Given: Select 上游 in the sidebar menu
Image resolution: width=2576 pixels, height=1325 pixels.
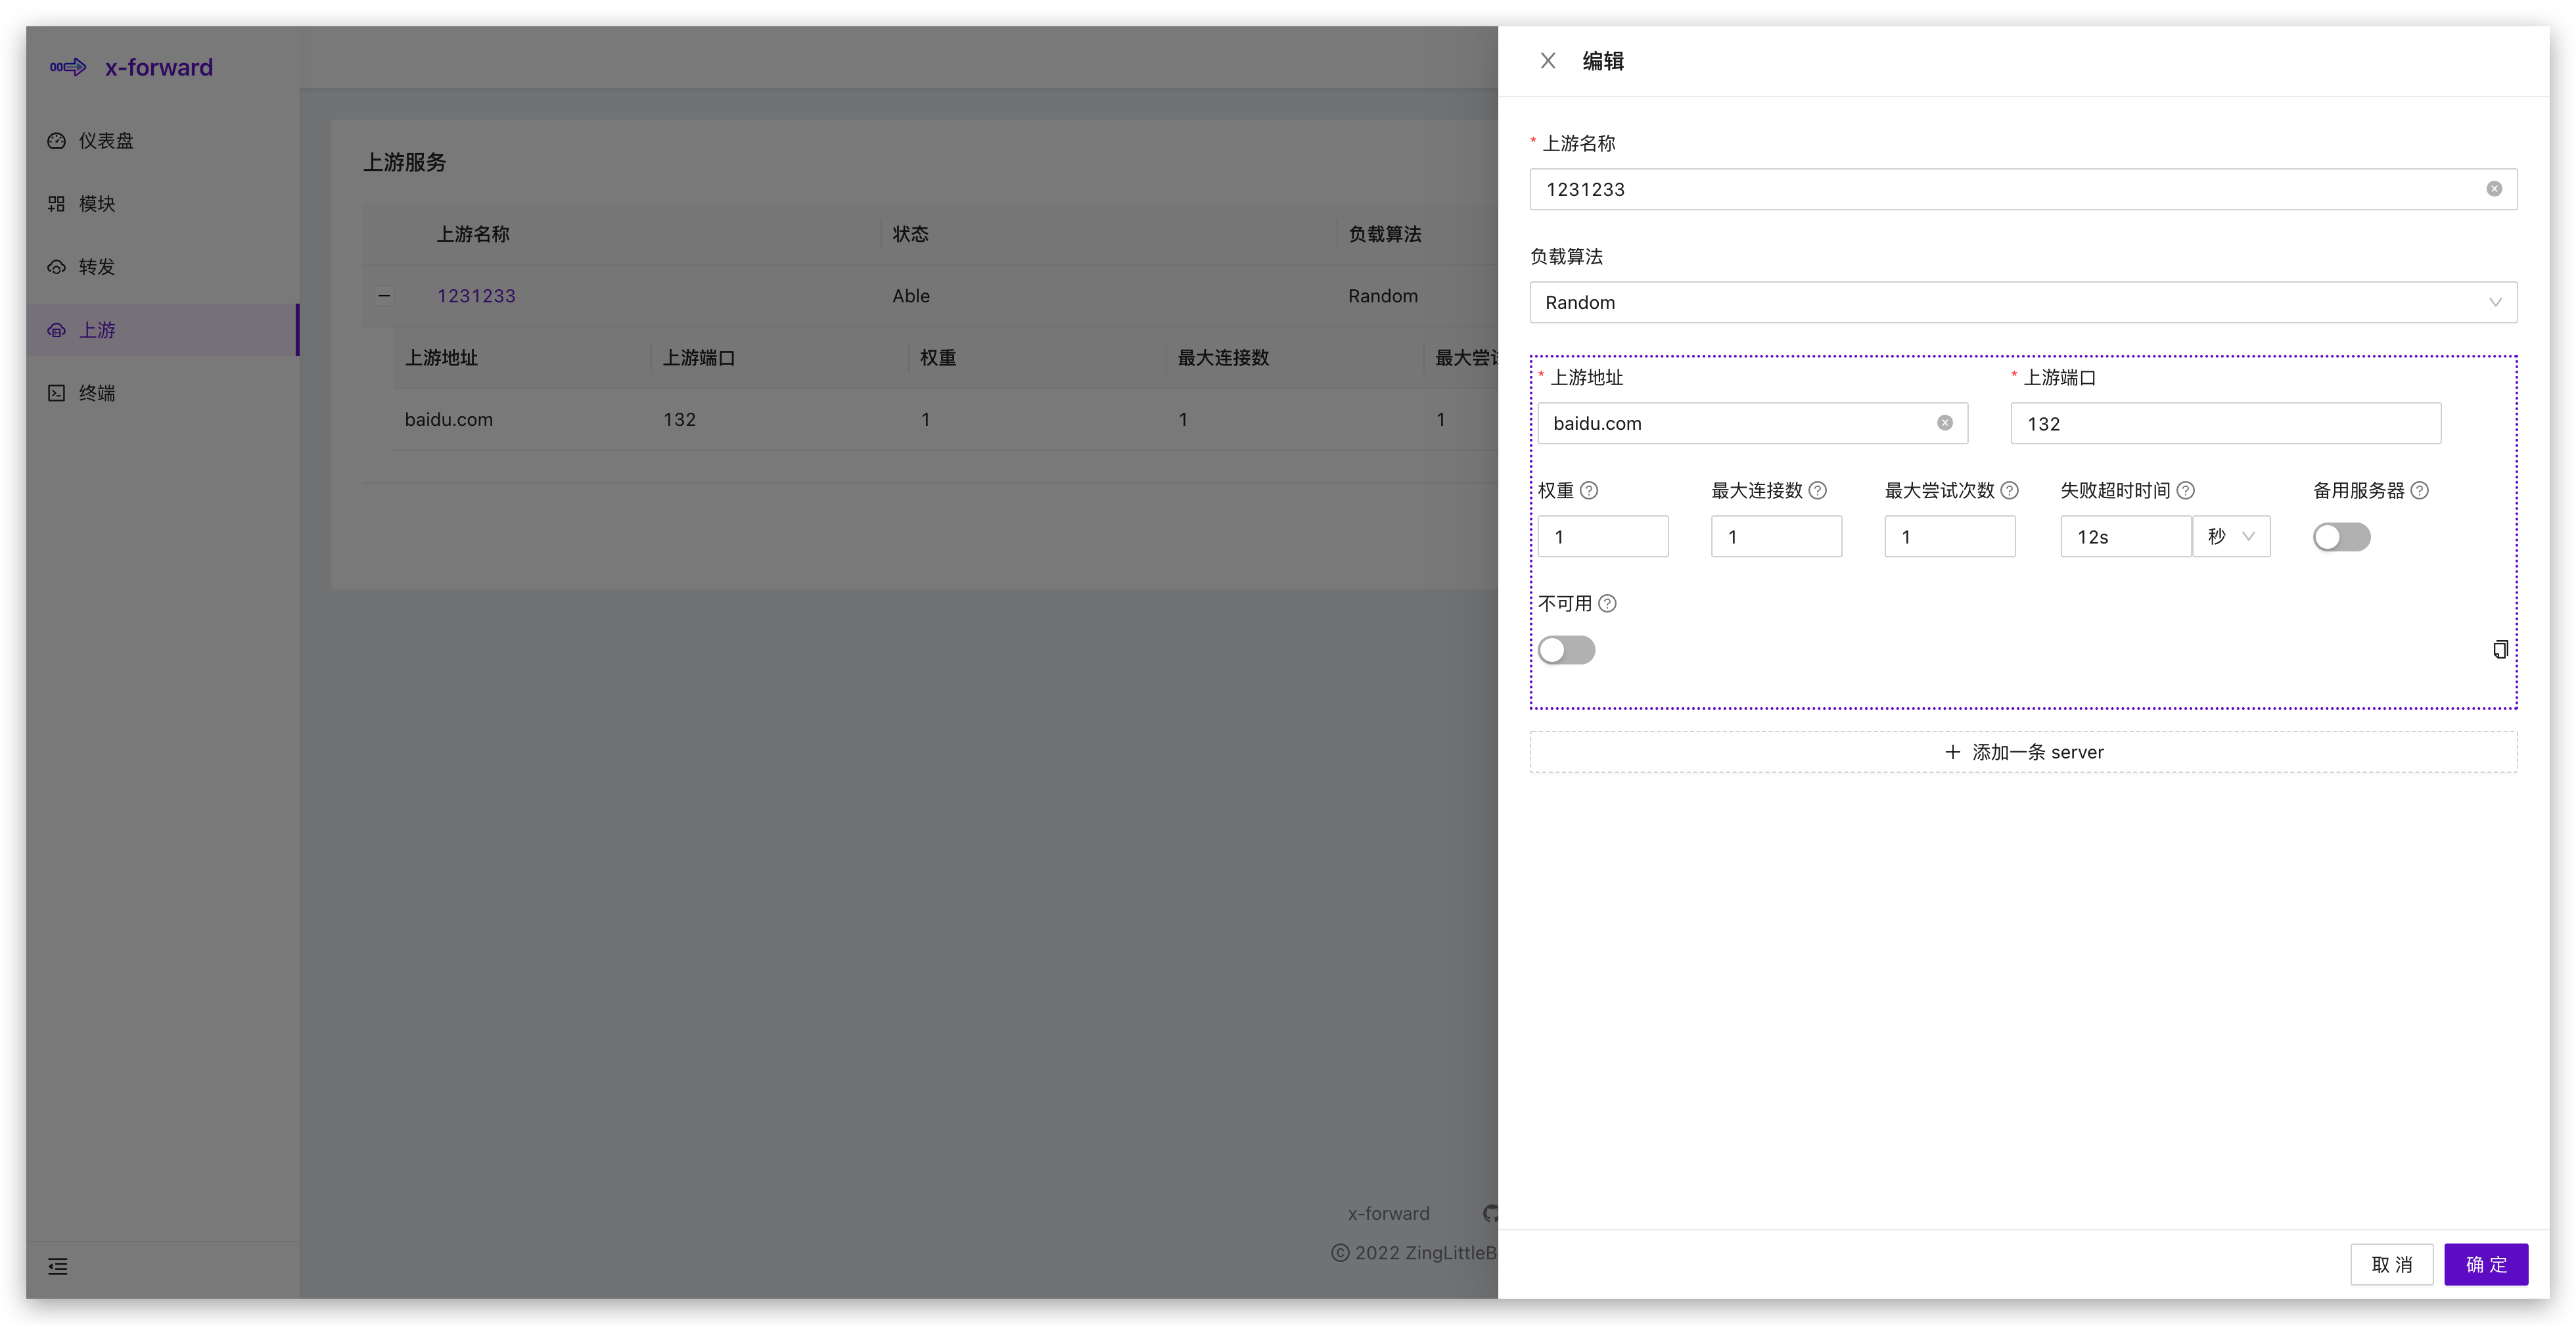Looking at the screenshot, I should click(162, 330).
